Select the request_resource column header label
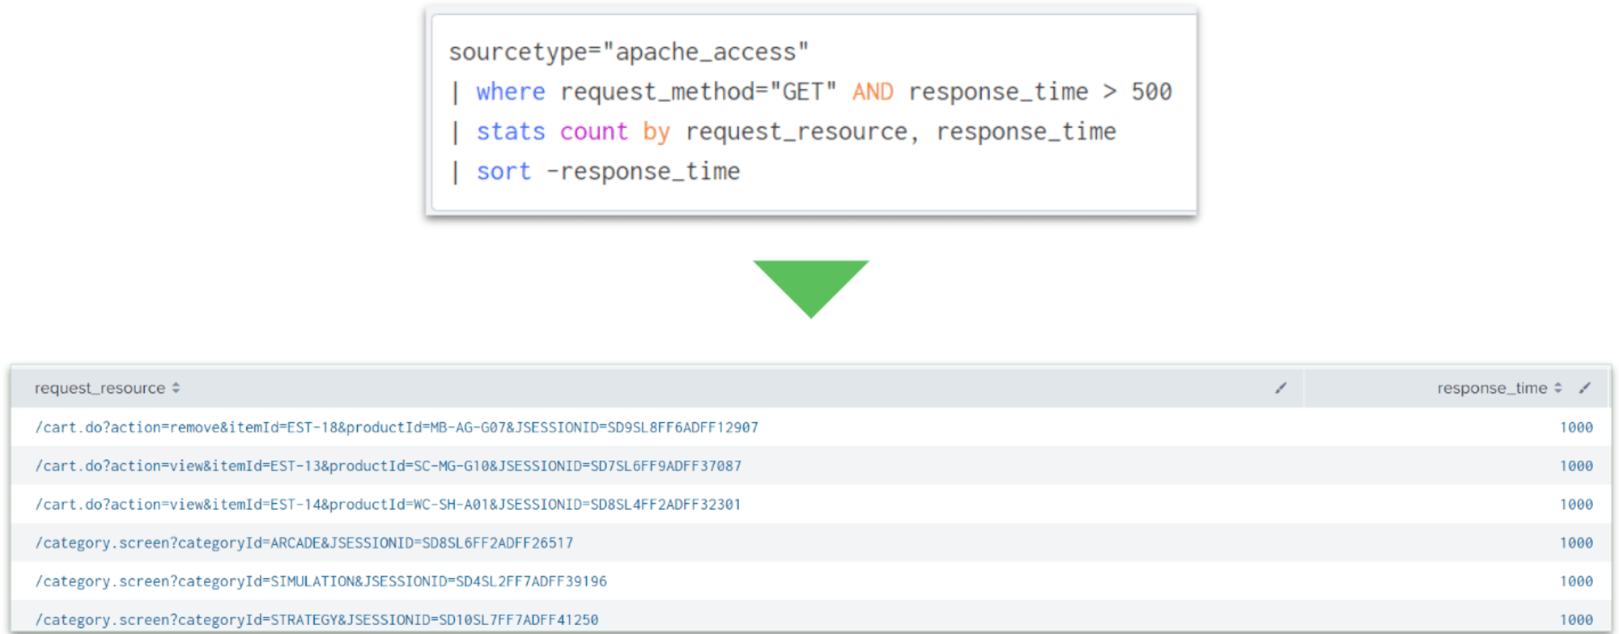Screen dimensions: 1619x634 [x=100, y=389]
